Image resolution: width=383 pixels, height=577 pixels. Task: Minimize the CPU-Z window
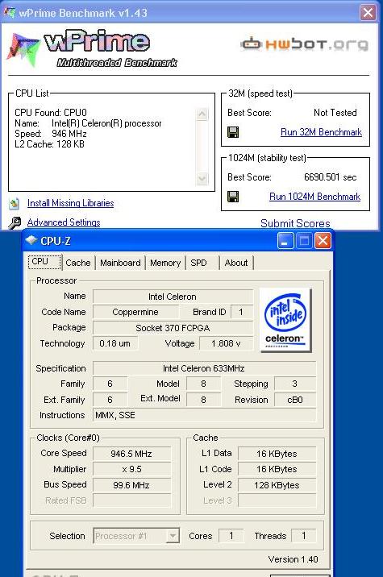(285, 241)
